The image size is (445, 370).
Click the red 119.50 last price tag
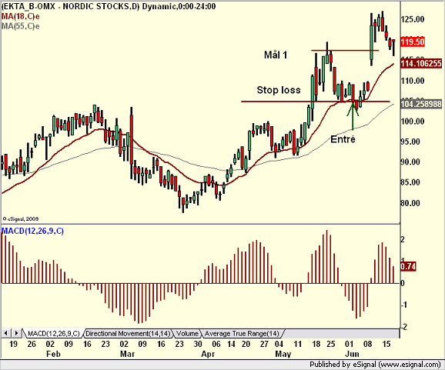pyautogui.click(x=413, y=42)
